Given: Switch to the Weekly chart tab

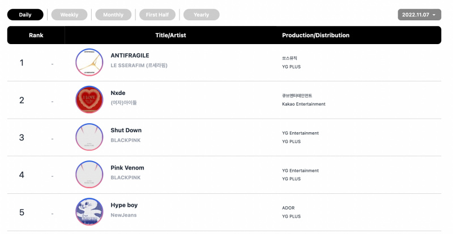Looking at the screenshot, I should click(69, 15).
